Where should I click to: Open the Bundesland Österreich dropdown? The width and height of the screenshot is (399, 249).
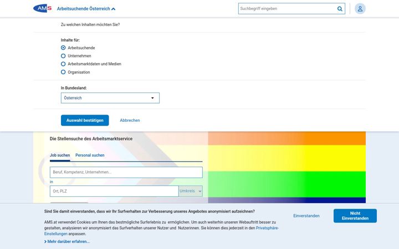pos(110,98)
